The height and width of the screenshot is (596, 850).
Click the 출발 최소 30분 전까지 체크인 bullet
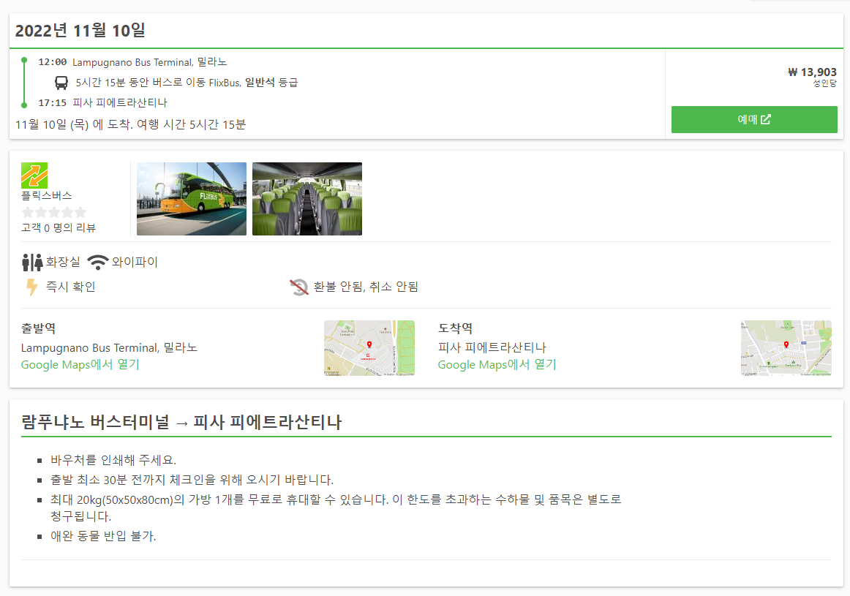(x=192, y=480)
